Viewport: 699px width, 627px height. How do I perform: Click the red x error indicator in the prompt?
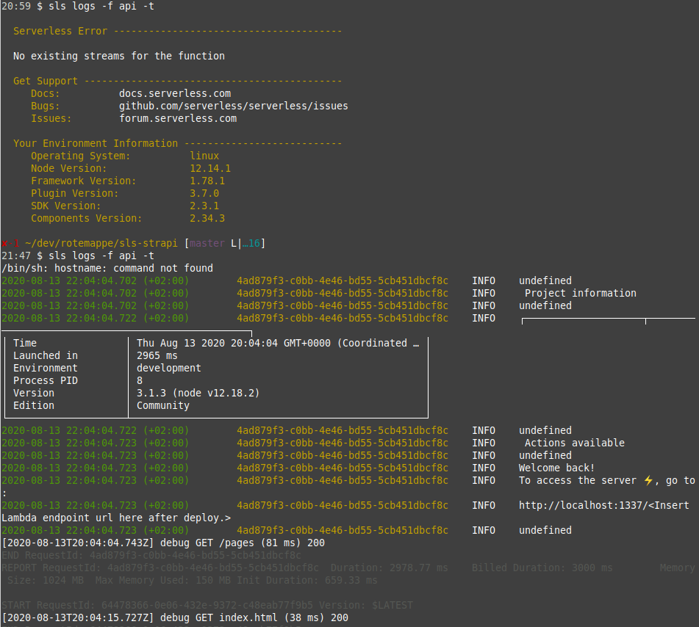pyautogui.click(x=5, y=243)
